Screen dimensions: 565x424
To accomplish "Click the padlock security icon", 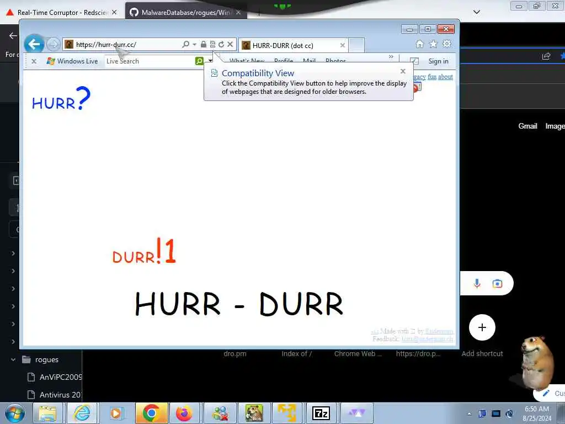I will 204,44.
